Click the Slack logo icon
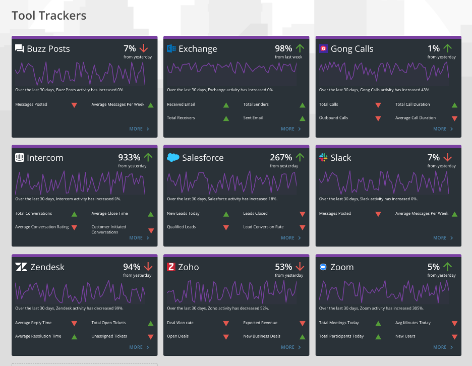The width and height of the screenshot is (472, 366). [323, 157]
